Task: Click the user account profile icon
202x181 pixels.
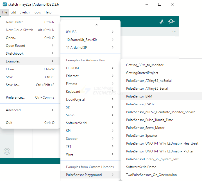Action: [x=7, y=151]
